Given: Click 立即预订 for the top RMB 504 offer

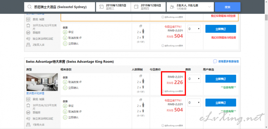Looking at the screenshot, I should point(221,29).
